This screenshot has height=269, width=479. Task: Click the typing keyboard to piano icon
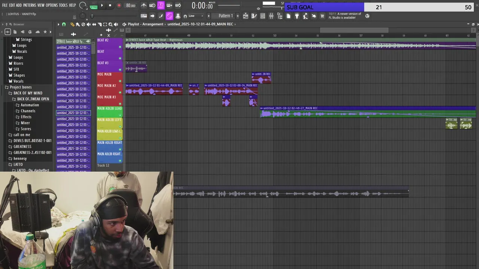click(x=144, y=16)
